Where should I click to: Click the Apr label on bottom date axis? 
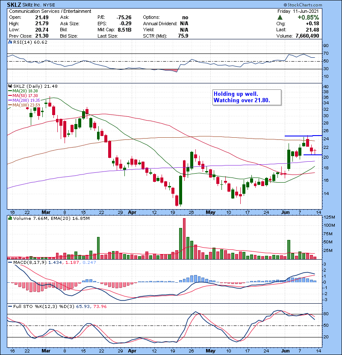coord(132,351)
